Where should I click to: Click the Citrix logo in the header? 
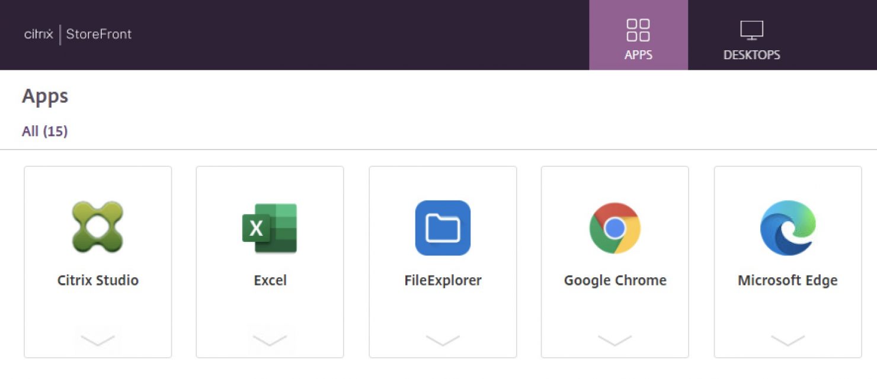point(38,34)
